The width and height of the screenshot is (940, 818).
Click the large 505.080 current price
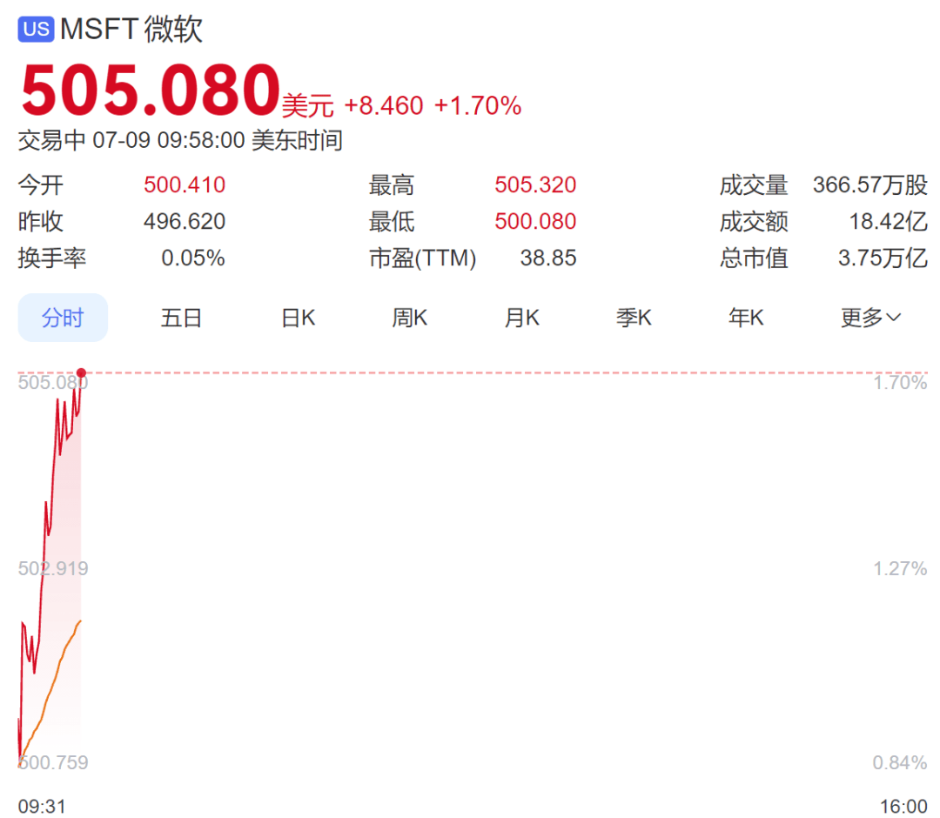[x=149, y=91]
